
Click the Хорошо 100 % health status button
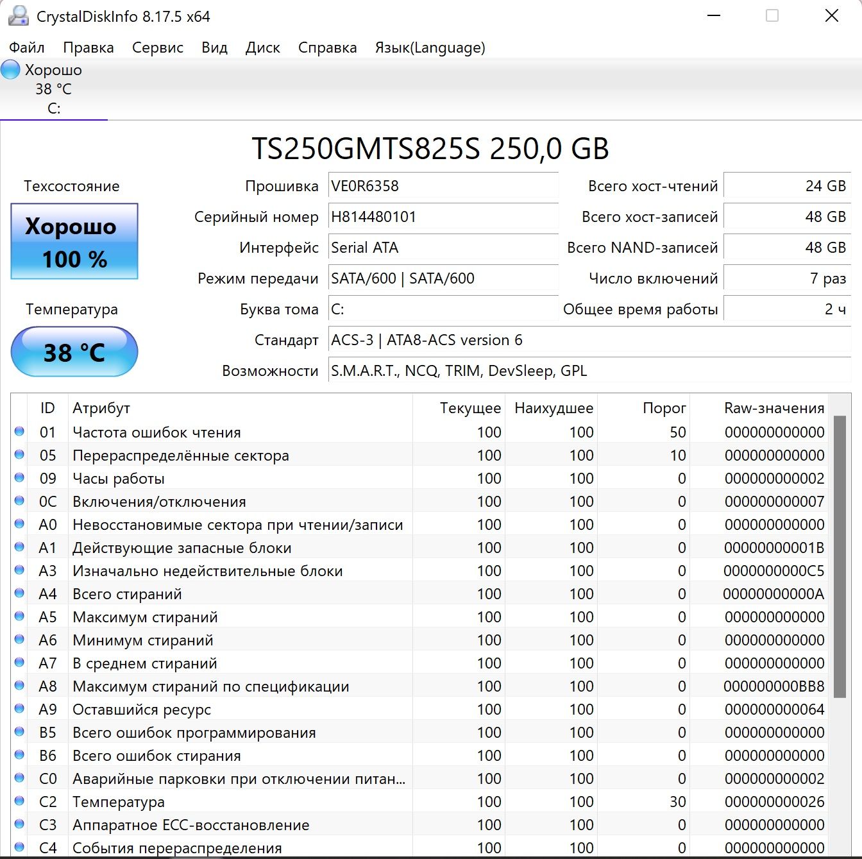pyautogui.click(x=74, y=241)
